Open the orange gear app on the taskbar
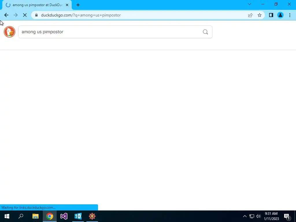Viewport: 296px width, 222px height. tap(92, 216)
